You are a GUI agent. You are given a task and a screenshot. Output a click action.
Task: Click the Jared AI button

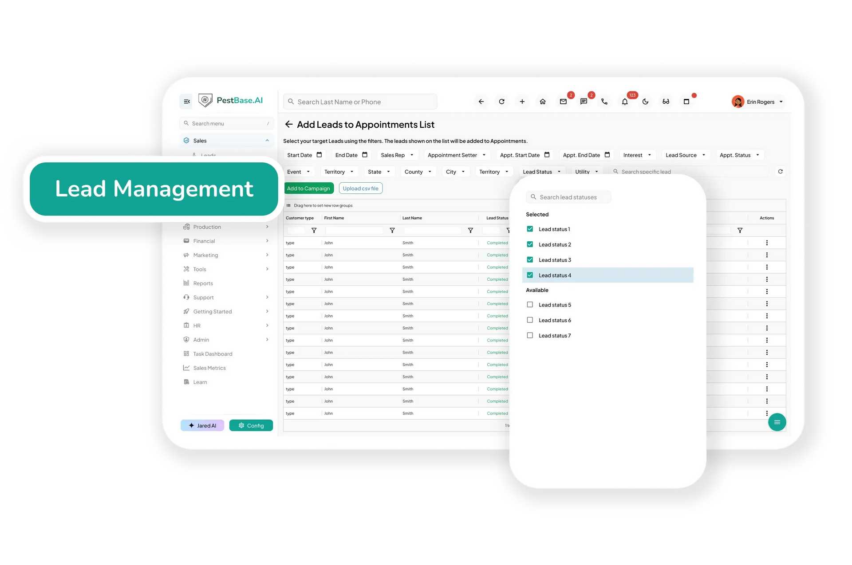click(x=202, y=426)
